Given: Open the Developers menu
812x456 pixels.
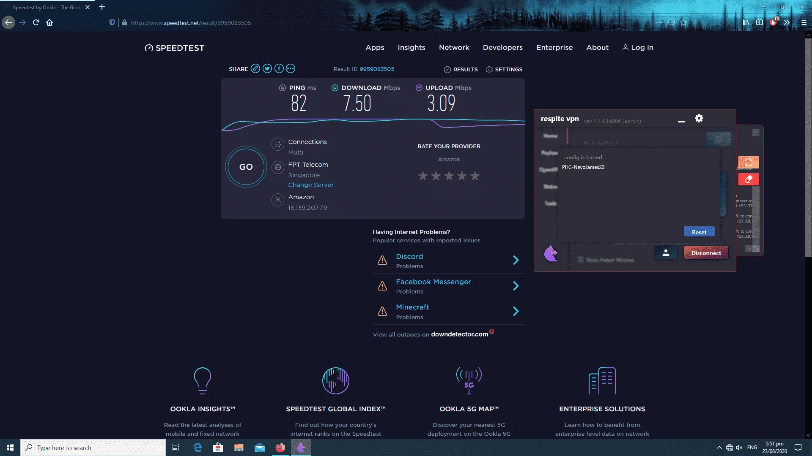Looking at the screenshot, I should point(503,47).
